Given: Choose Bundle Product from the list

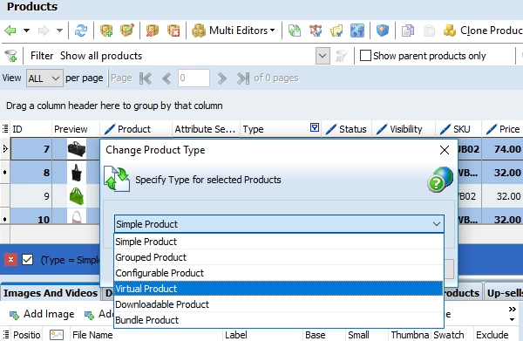Looking at the screenshot, I should (x=279, y=320).
